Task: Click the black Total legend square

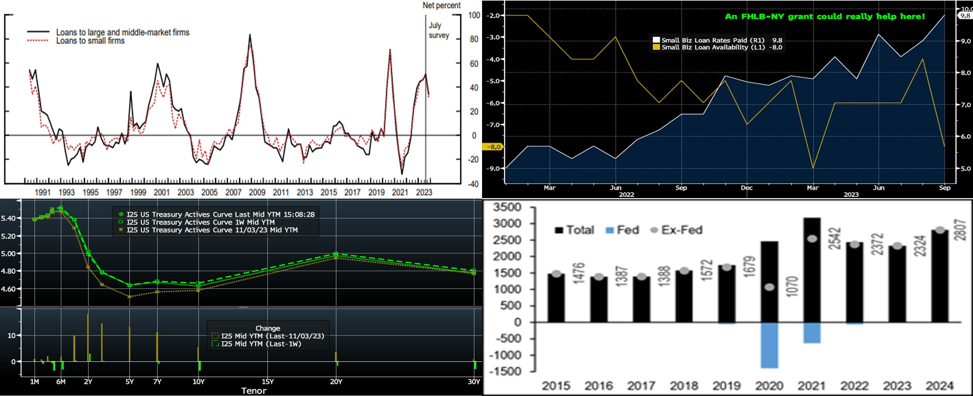Action: [x=559, y=230]
